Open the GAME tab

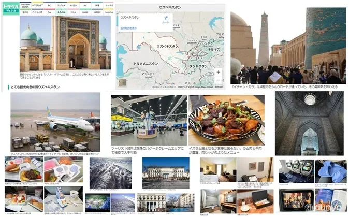point(85,12)
